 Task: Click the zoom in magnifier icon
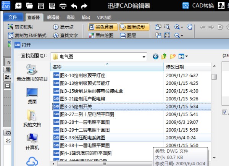(177, 27)
